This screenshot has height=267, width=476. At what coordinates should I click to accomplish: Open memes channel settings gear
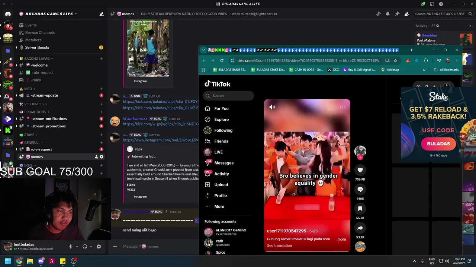click(101, 157)
